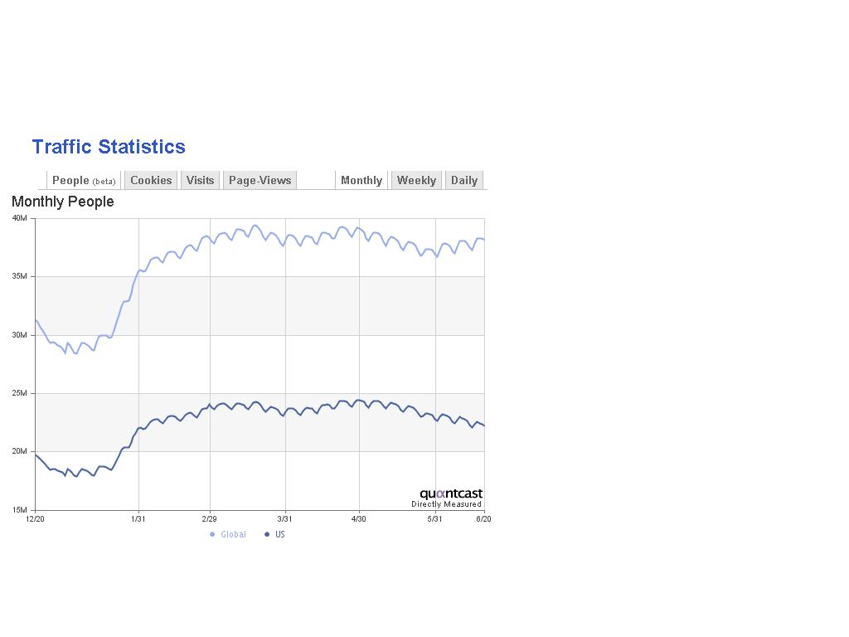Select the People (beta) tab
Screen dimensions: 849x637
84,181
